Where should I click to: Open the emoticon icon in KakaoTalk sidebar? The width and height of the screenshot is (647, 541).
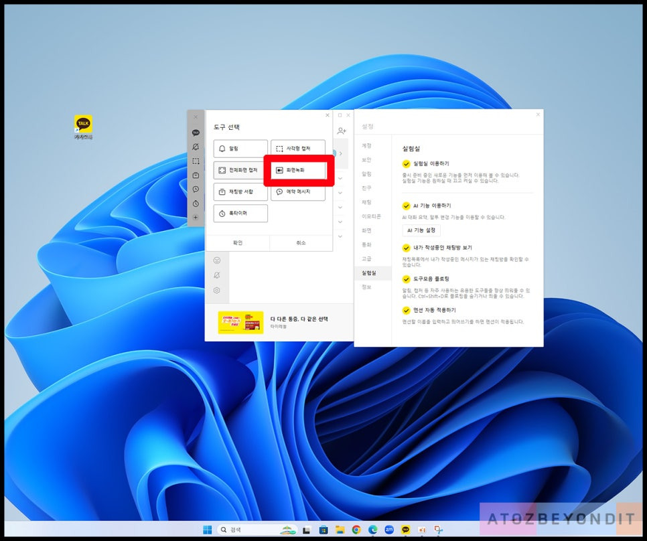click(216, 260)
